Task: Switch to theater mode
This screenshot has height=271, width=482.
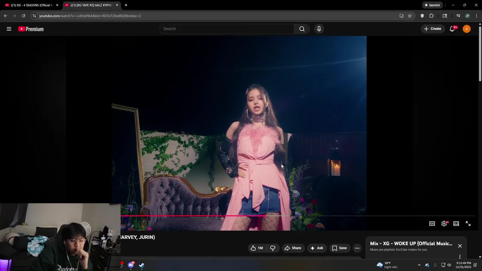Action: pos(456,224)
